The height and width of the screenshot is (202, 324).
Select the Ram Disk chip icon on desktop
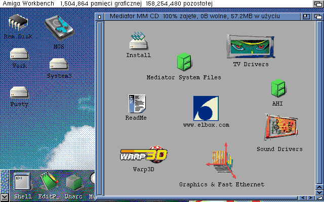click(x=18, y=22)
